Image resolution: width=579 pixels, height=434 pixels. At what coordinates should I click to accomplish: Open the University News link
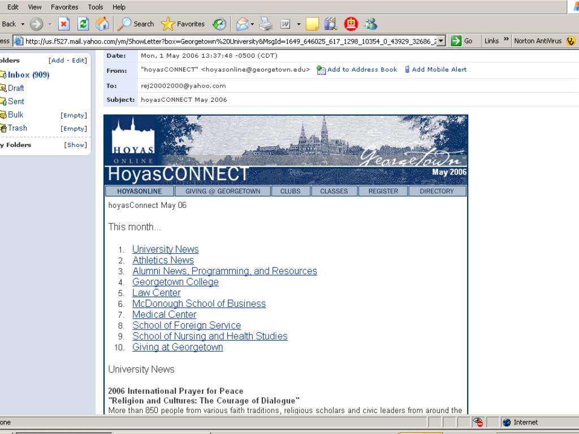166,249
